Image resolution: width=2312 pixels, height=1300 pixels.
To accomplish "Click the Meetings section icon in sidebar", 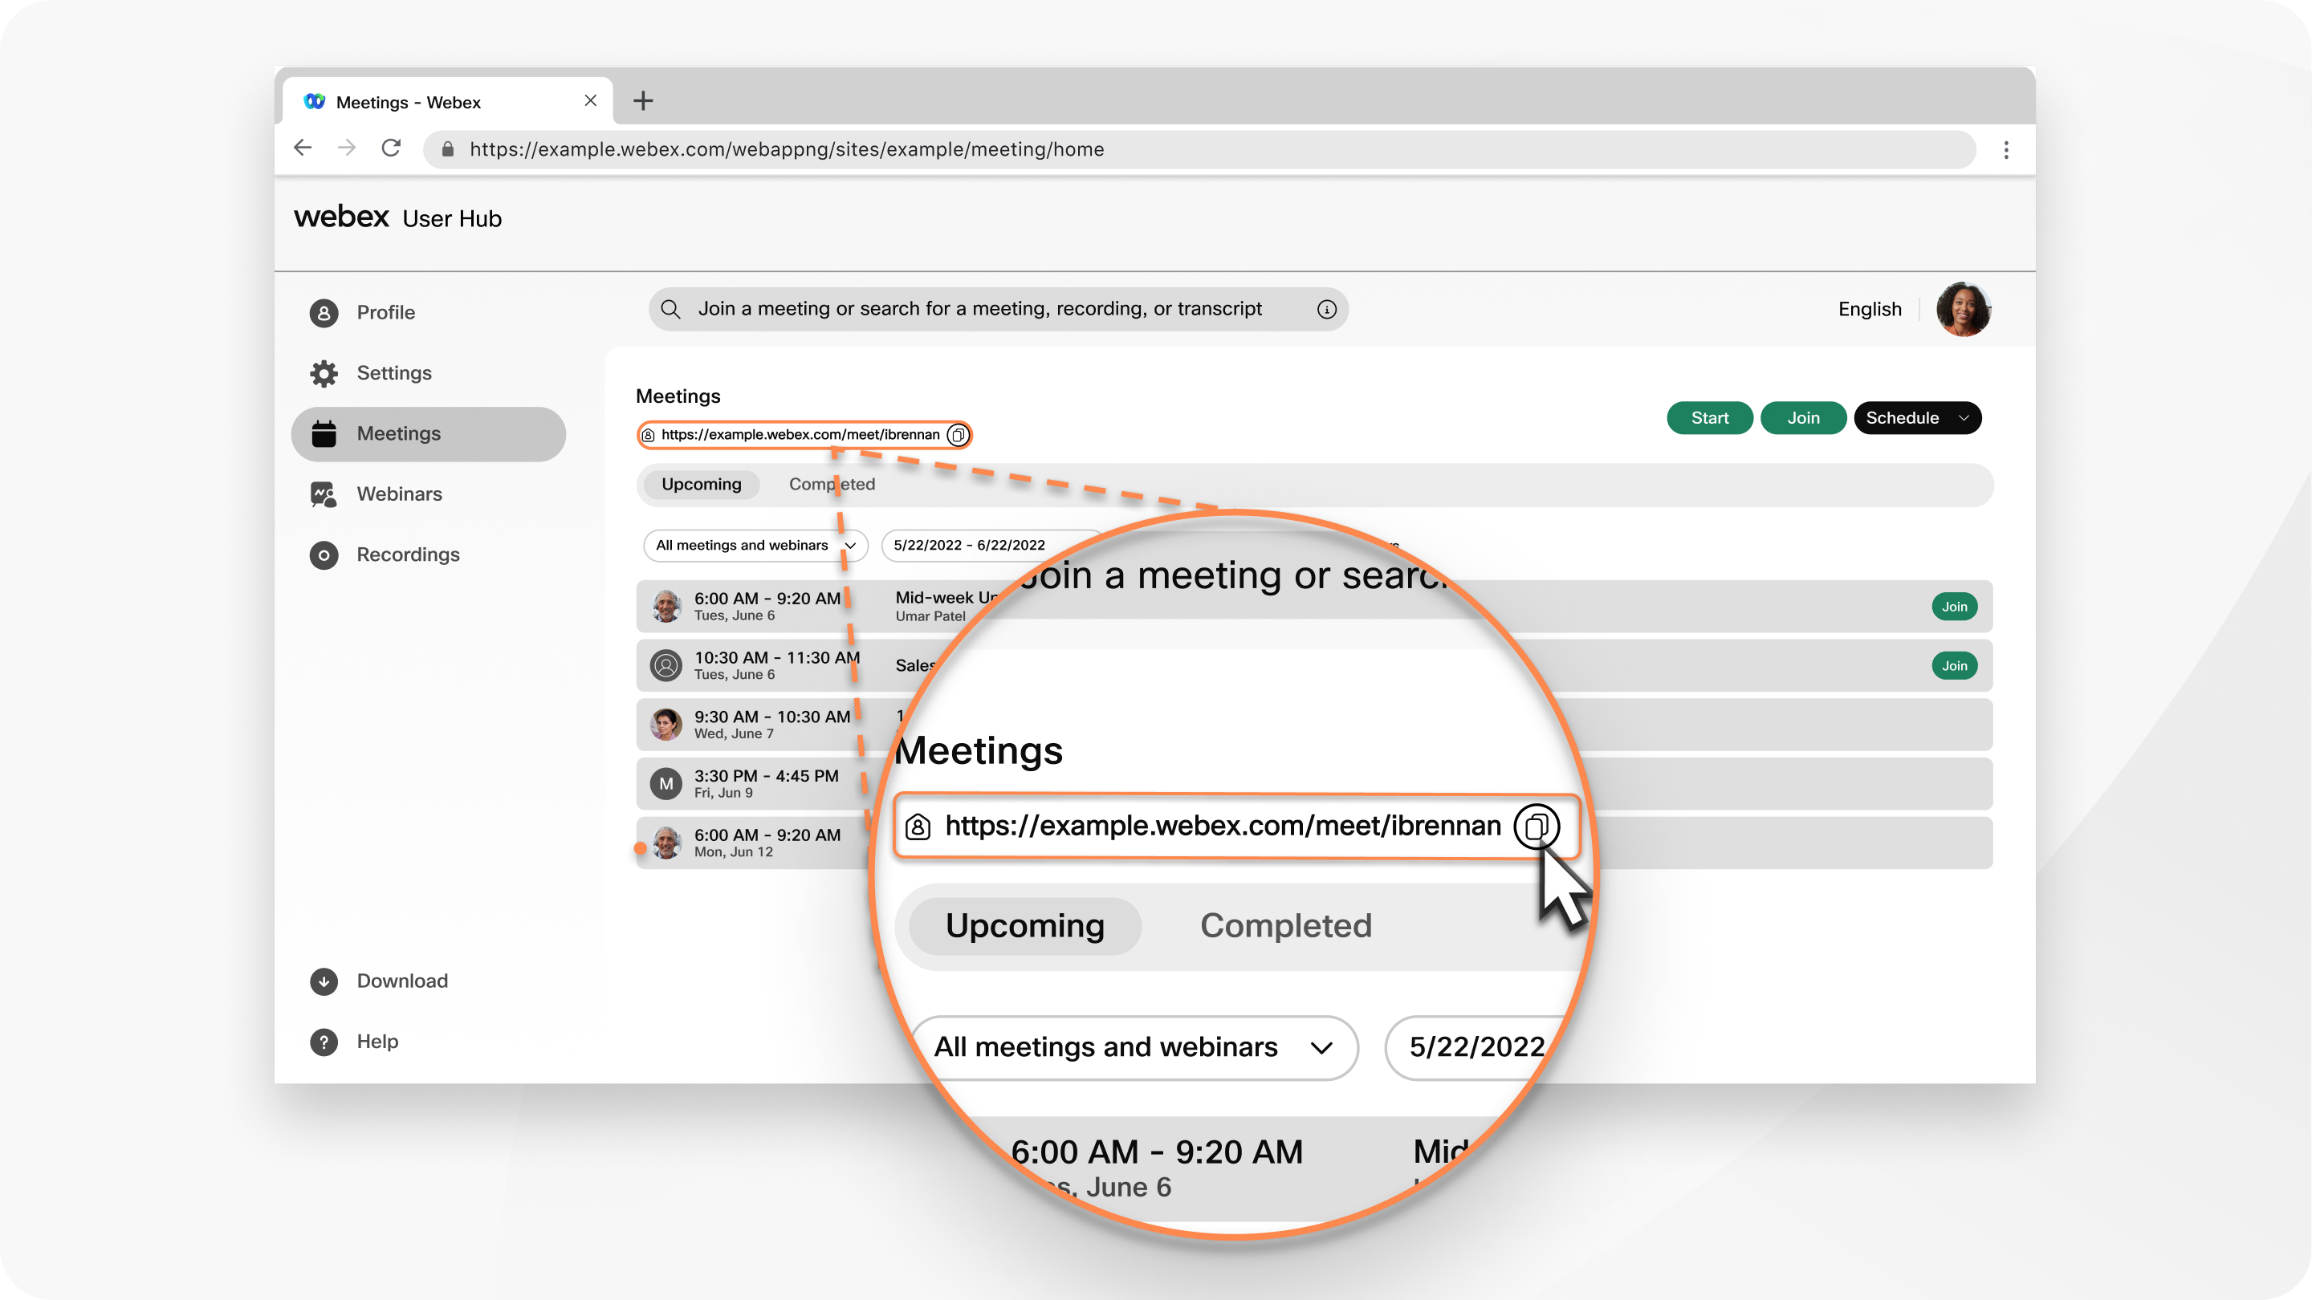I will (324, 432).
